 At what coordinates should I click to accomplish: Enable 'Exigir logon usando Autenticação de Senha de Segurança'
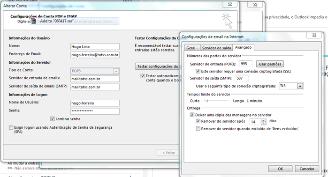(x=11, y=127)
